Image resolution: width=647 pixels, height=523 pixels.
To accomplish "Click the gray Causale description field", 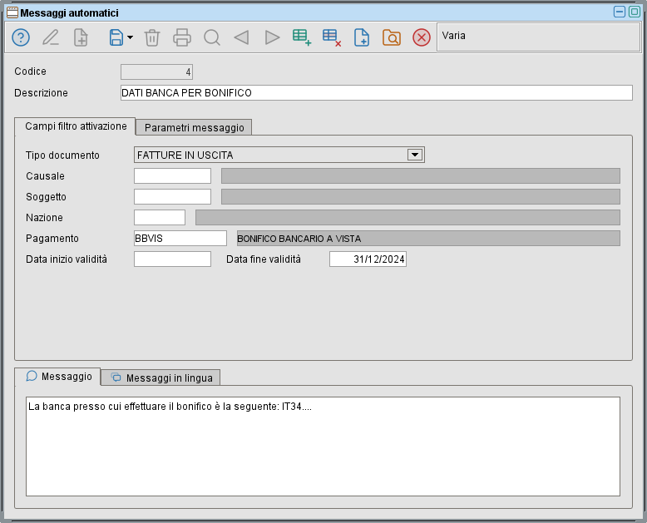I will coord(421,176).
